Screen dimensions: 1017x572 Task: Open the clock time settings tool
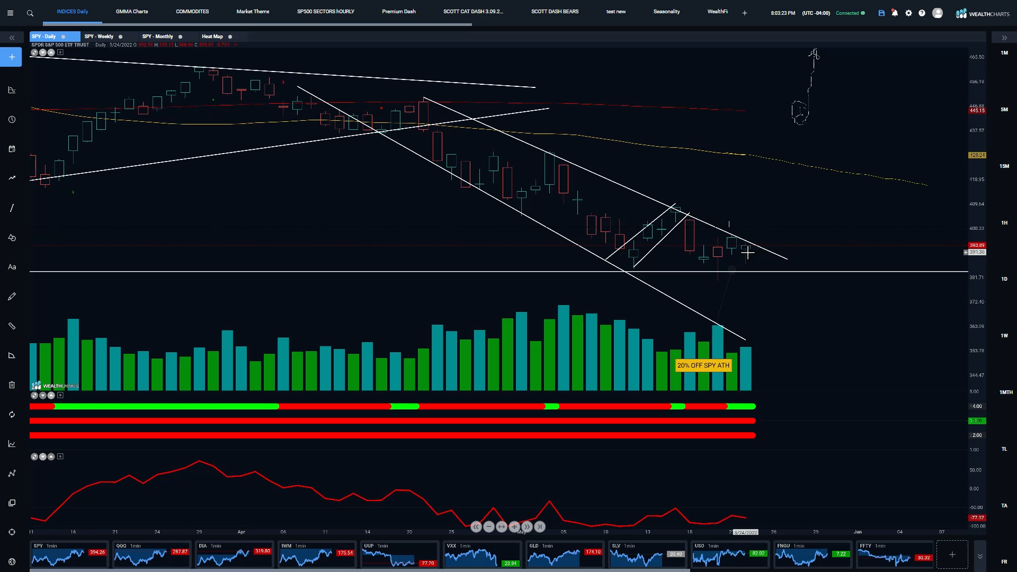point(12,120)
